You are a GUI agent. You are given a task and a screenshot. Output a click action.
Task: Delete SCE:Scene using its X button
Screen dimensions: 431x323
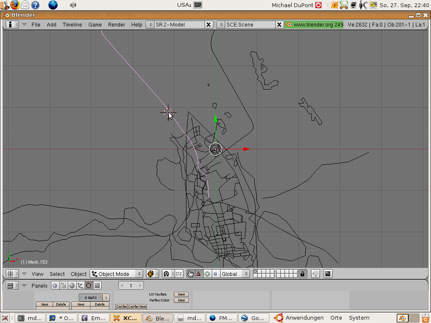click(x=279, y=25)
